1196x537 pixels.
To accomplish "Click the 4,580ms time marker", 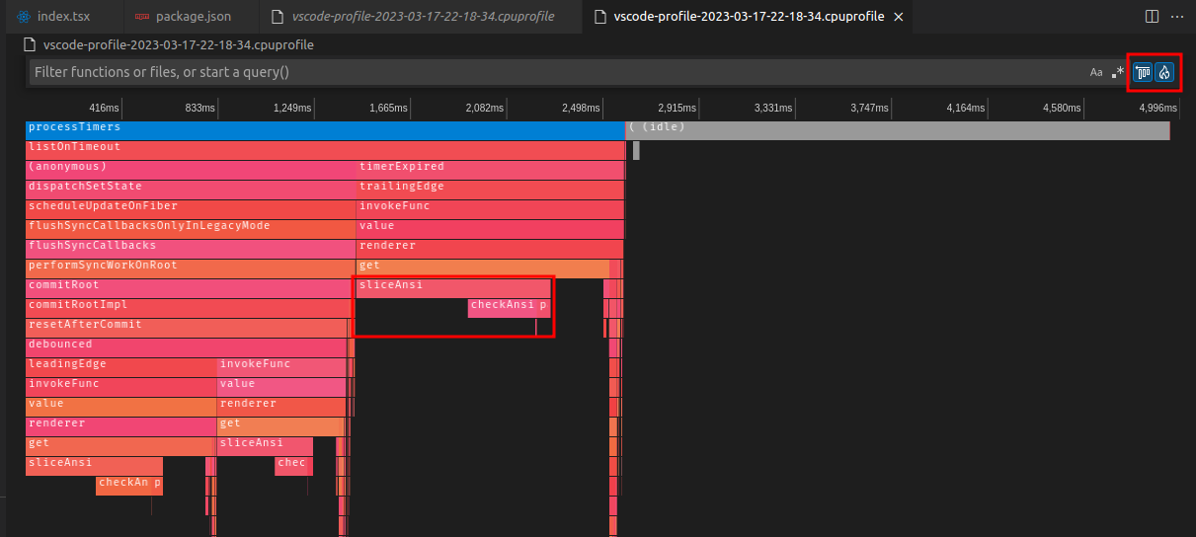I will coord(1061,108).
